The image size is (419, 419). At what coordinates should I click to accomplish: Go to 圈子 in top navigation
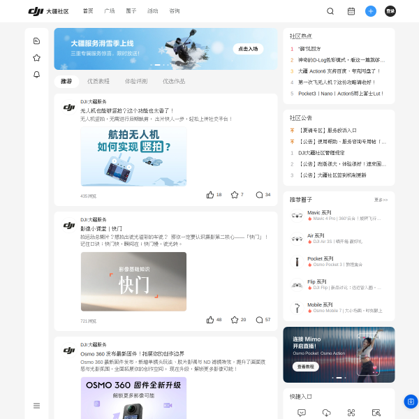[131, 11]
